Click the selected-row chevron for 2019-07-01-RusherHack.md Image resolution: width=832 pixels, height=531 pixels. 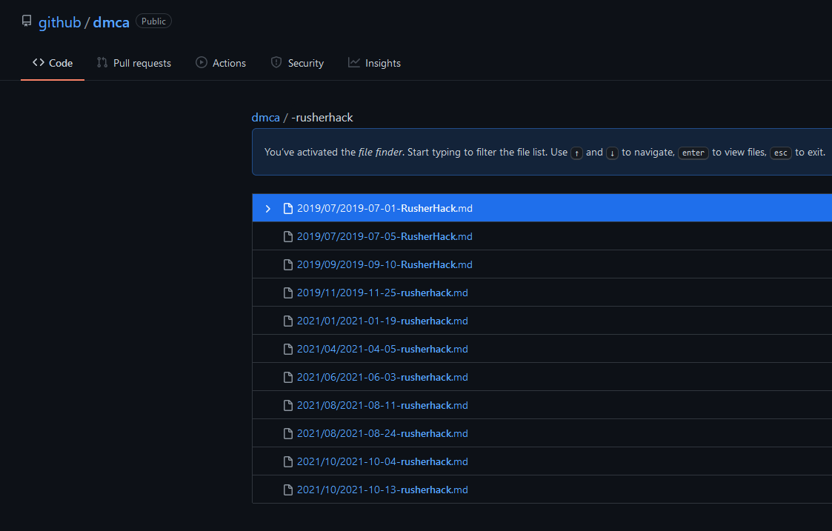click(268, 209)
